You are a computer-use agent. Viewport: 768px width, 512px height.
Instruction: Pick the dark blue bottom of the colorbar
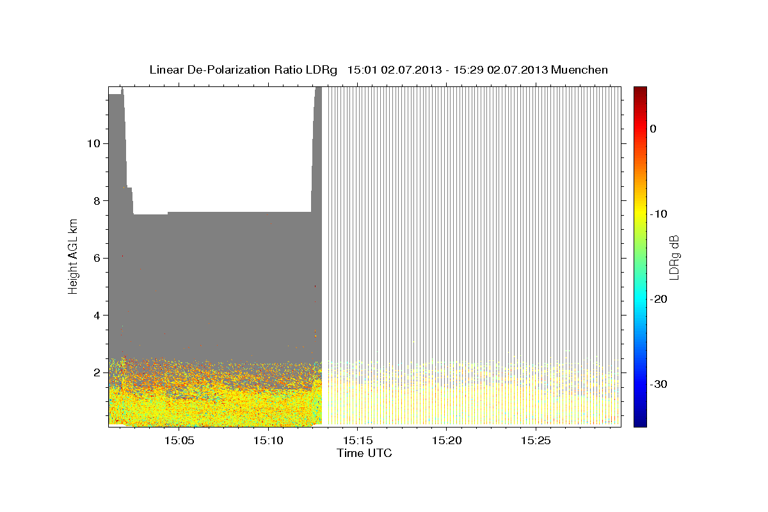pos(640,422)
